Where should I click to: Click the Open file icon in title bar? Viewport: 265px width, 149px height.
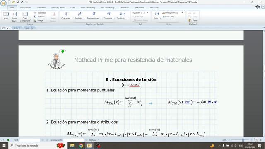[13, 2]
